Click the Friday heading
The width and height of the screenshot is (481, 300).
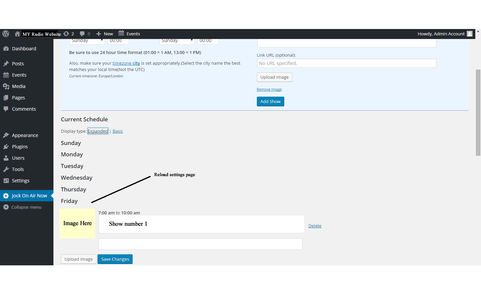point(69,201)
